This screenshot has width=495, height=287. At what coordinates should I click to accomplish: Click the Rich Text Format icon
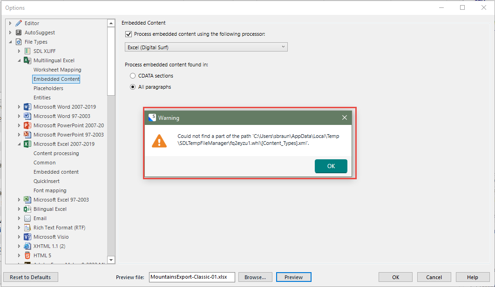(27, 228)
